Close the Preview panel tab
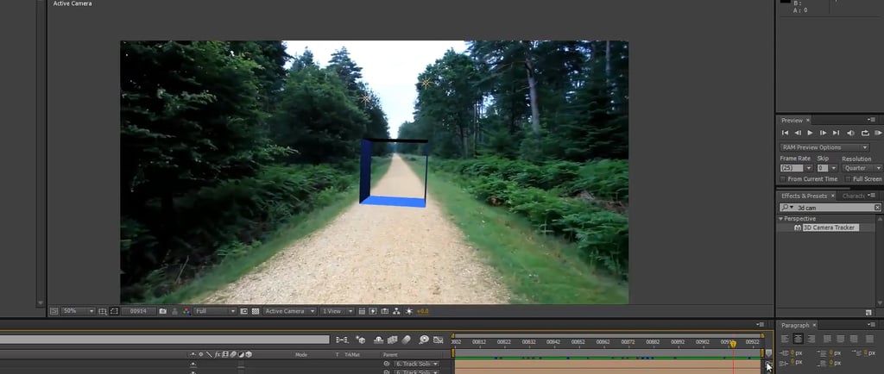 click(x=807, y=121)
